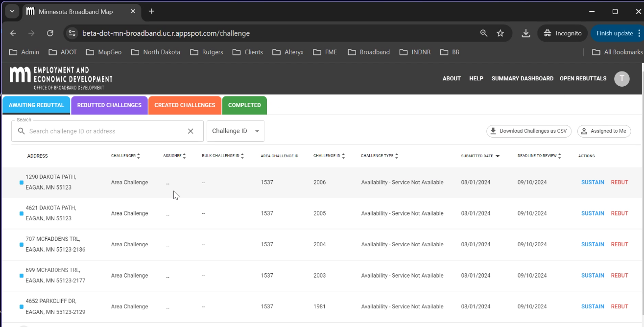Screen dimensions: 644x327
Task: Click the browser downloads icon
Action: click(x=525, y=33)
